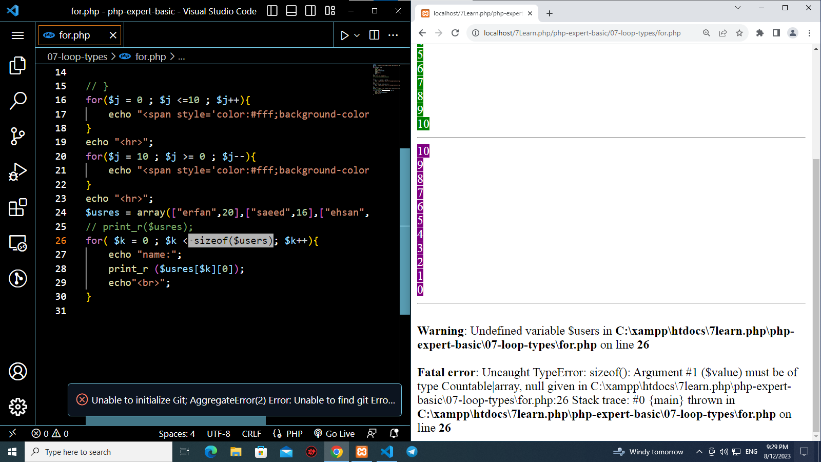Open the zoom magnifier in address bar
Image resolution: width=821 pixels, height=462 pixels.
point(707,33)
